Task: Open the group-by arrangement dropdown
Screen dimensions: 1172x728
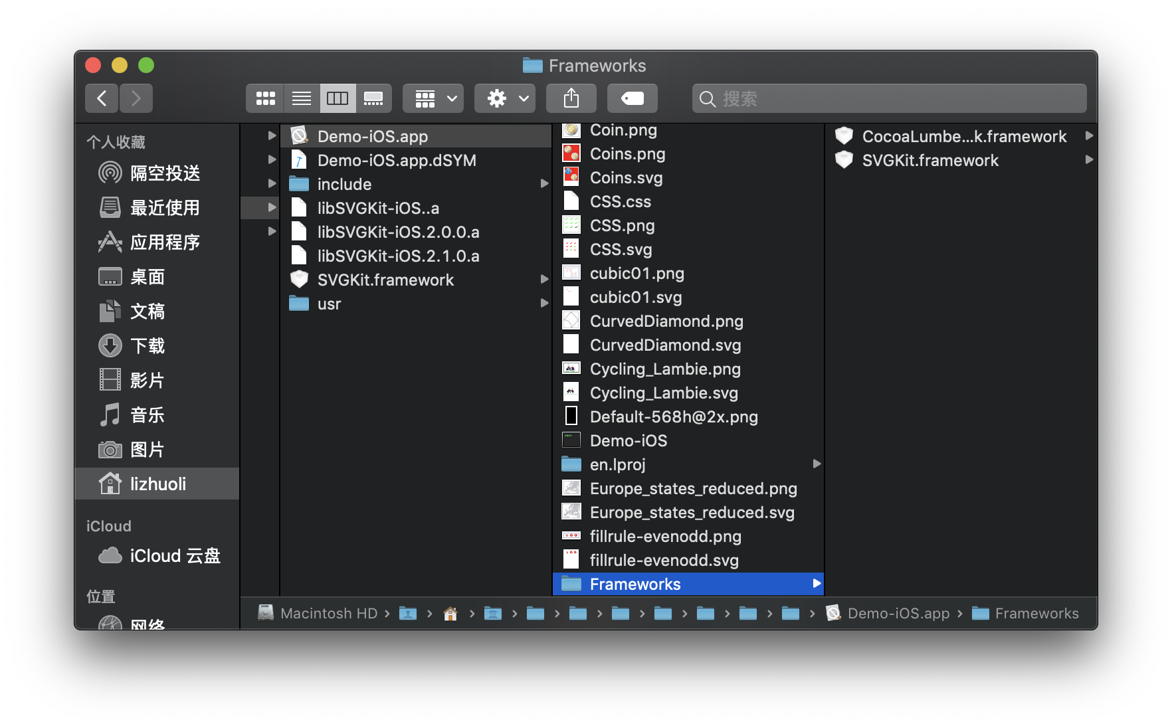Action: (x=433, y=98)
